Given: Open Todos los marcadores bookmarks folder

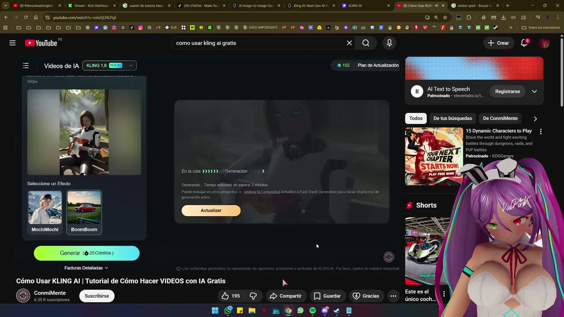Looking at the screenshot, I should pyautogui.click(x=541, y=27).
